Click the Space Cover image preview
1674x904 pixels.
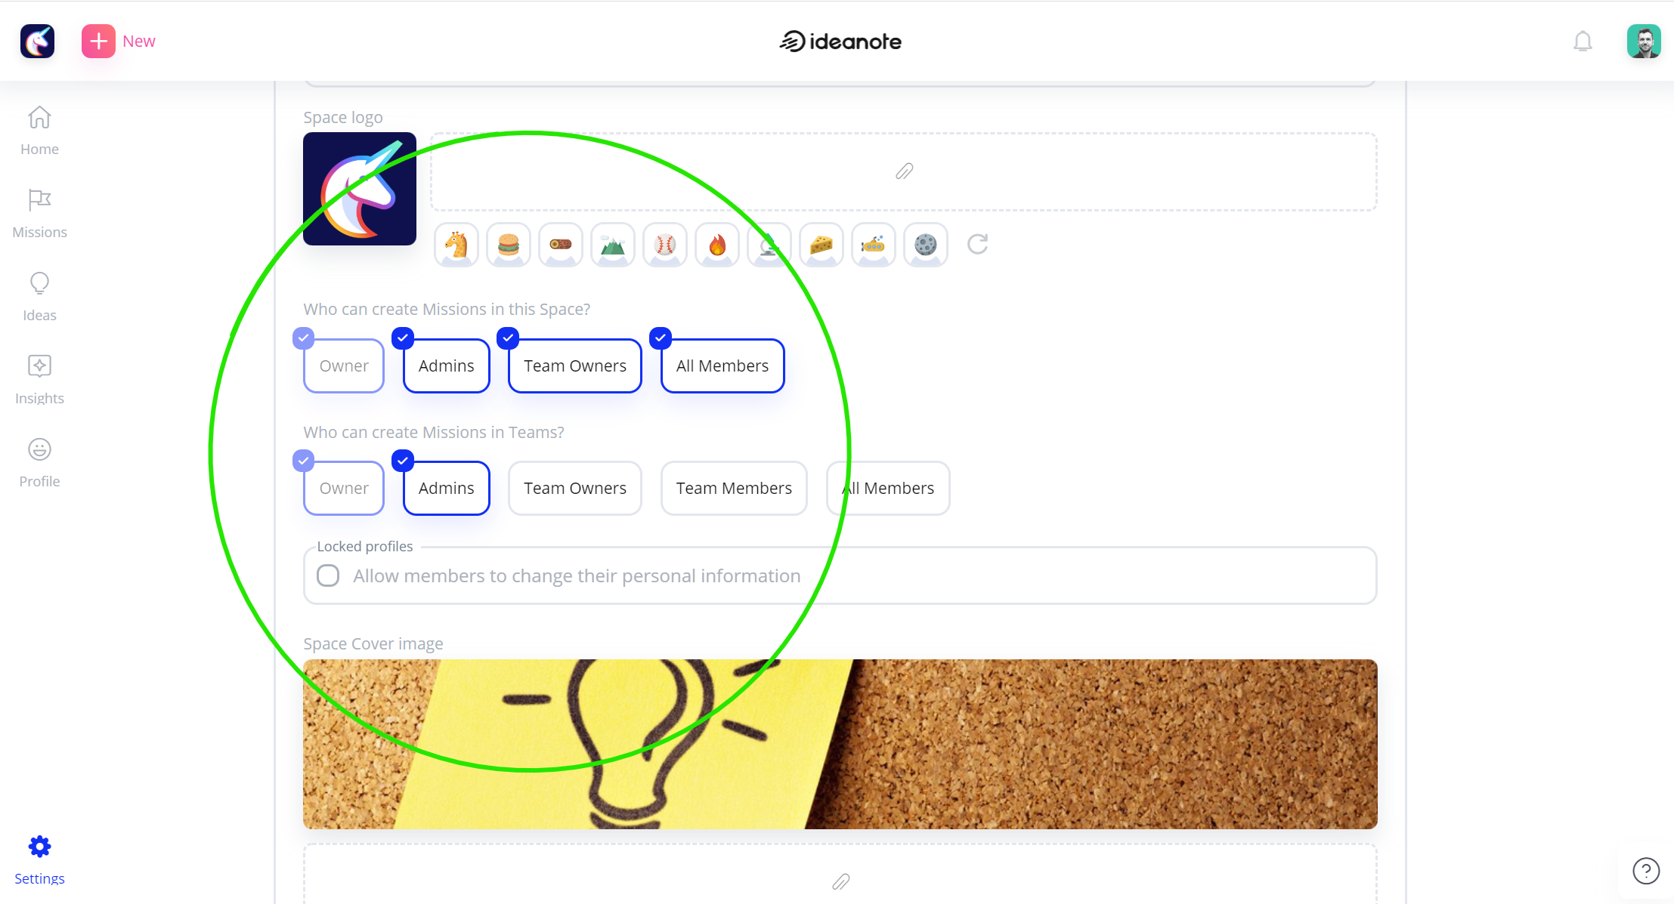[x=840, y=744]
